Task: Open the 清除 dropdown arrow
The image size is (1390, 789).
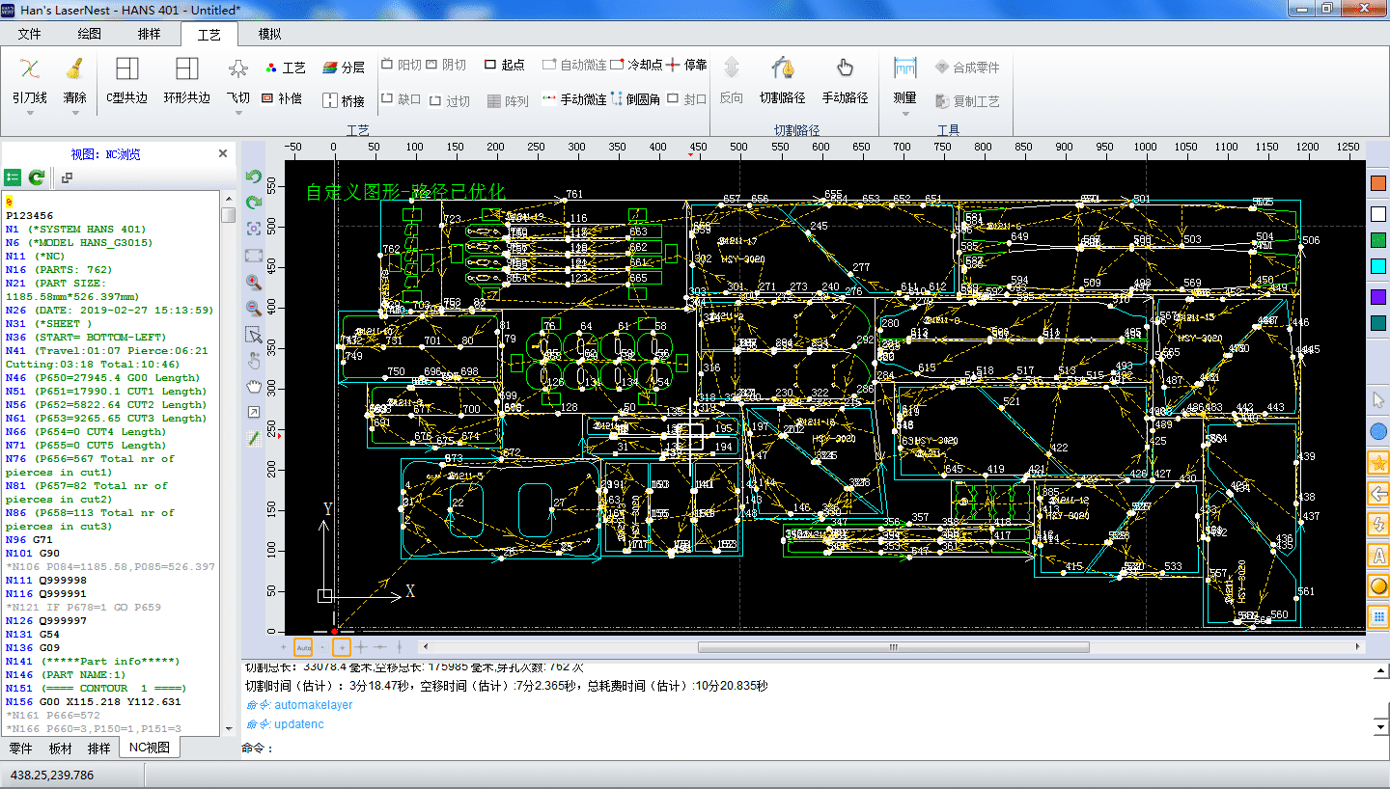Action: pos(74,114)
